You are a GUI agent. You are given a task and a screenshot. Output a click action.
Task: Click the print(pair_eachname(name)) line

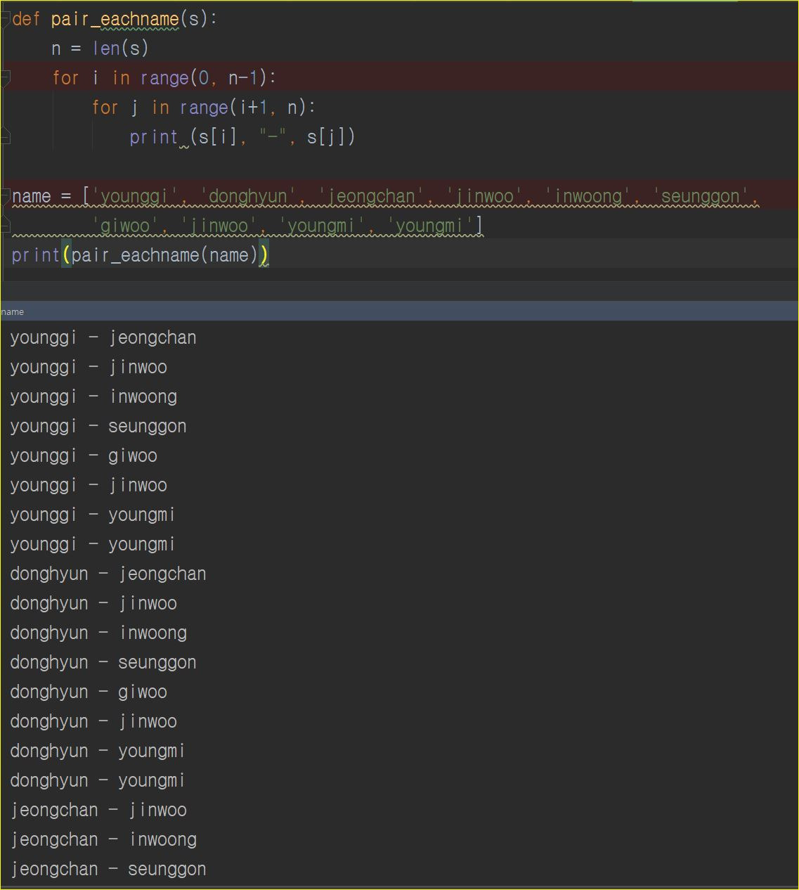[141, 255]
